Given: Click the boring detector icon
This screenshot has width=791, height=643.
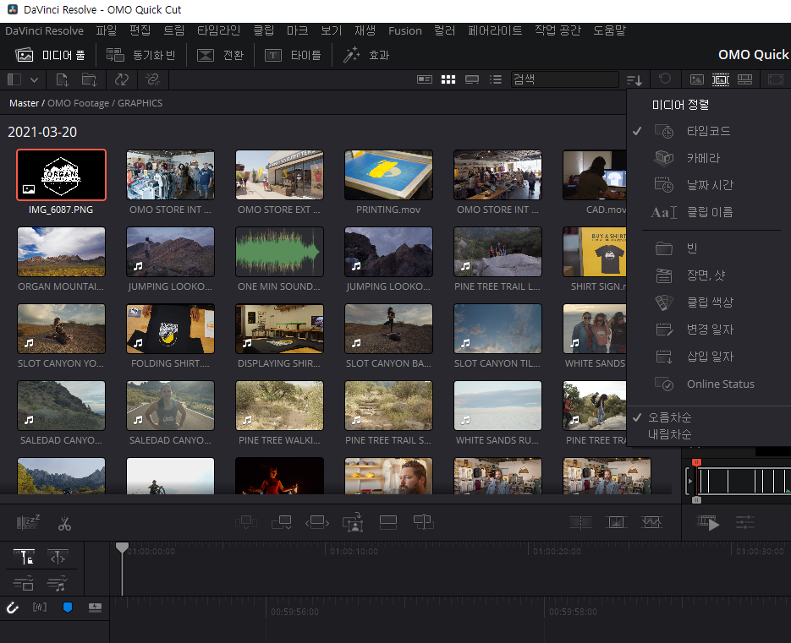Looking at the screenshot, I should pos(28,522).
